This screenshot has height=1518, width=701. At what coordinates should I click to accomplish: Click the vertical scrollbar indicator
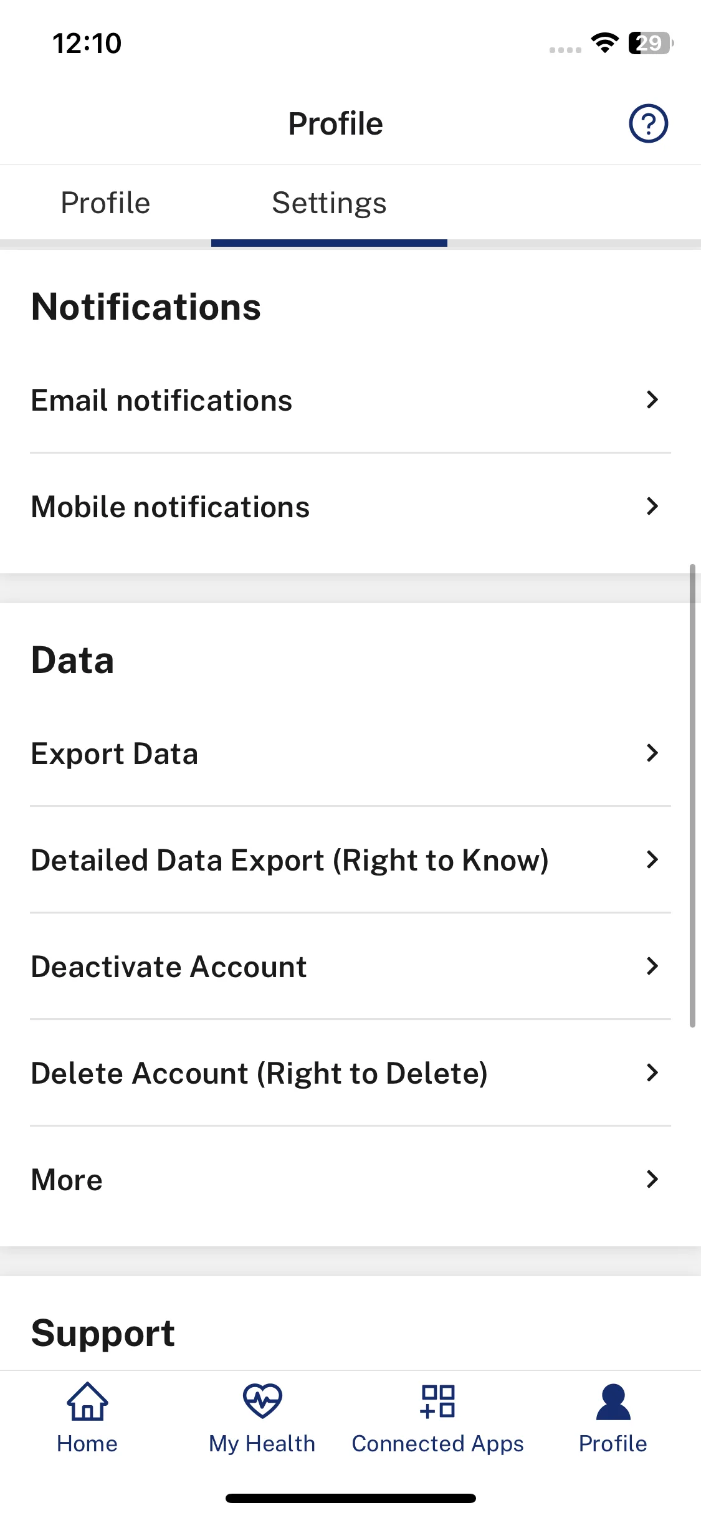(x=692, y=795)
